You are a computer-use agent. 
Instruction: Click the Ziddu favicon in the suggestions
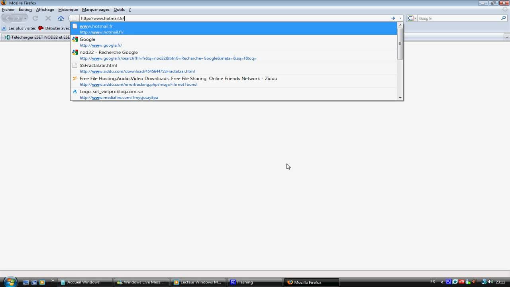tap(75, 79)
